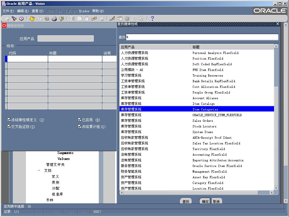Select the Stock Locators row

(x=197, y=126)
